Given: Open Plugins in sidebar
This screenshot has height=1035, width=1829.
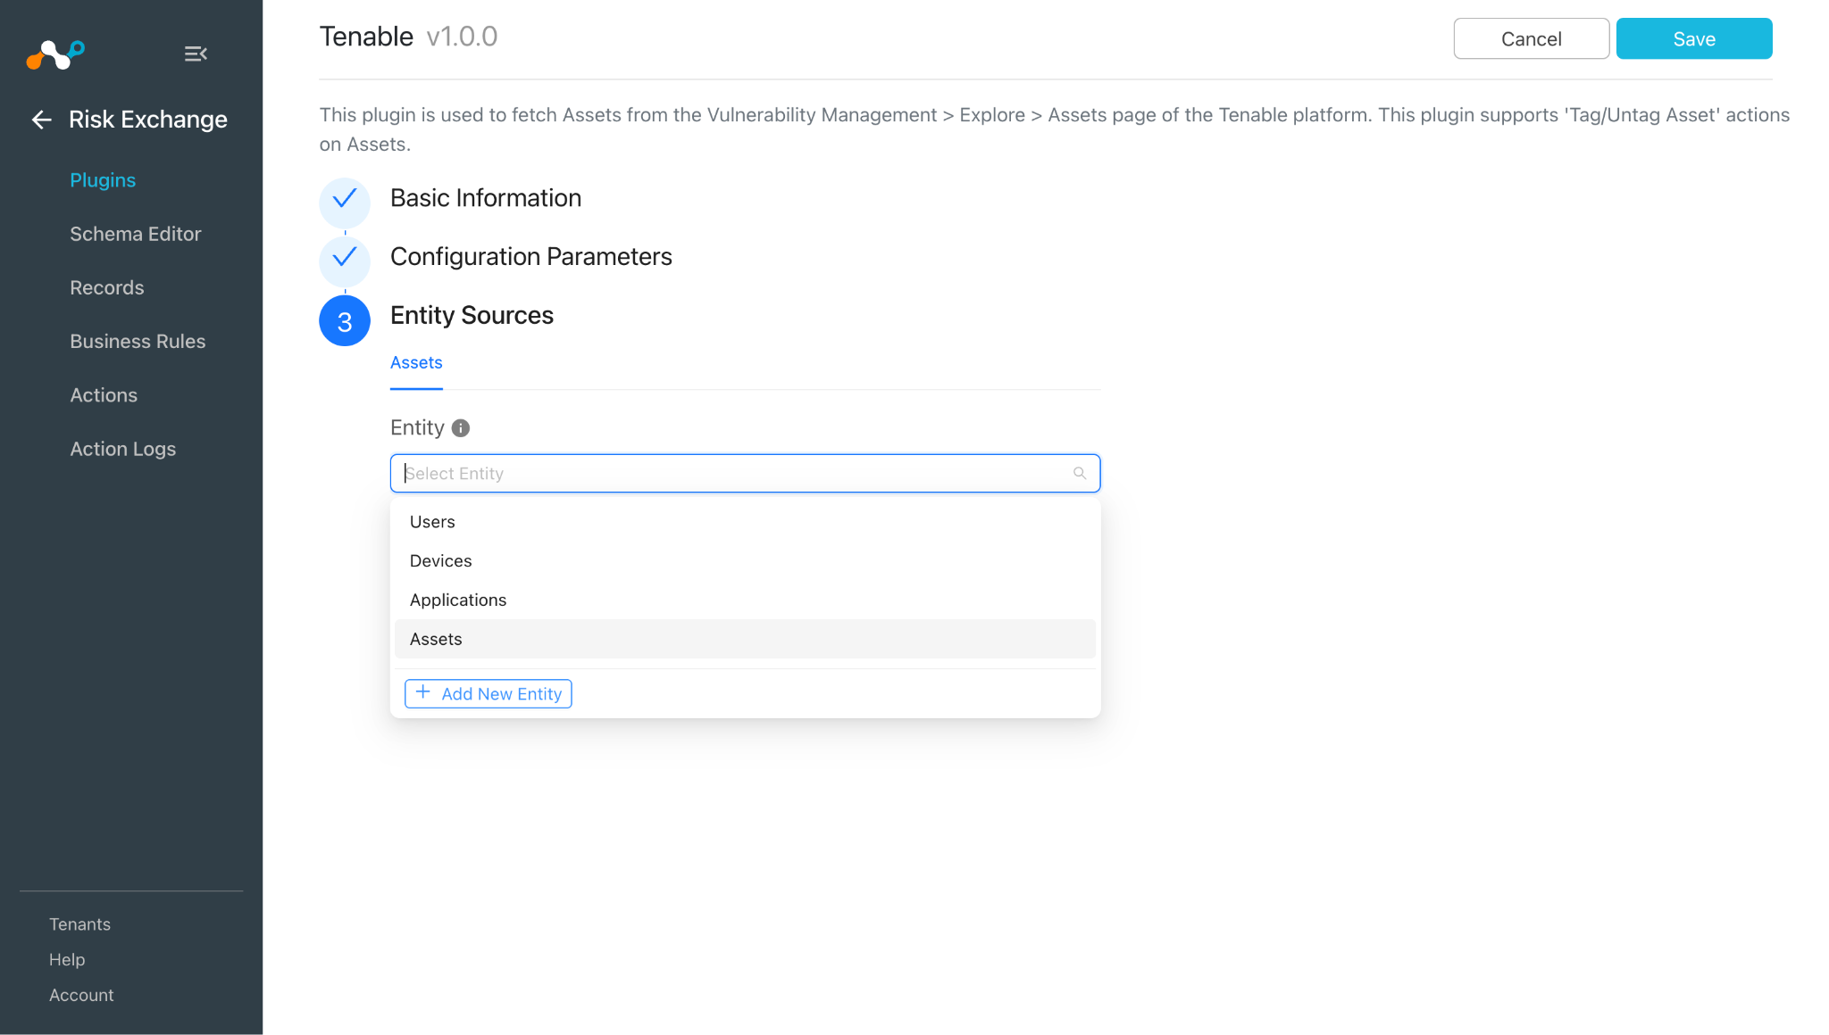Looking at the screenshot, I should (x=103, y=180).
